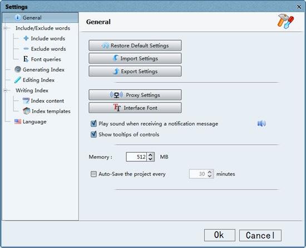Click the speaker icon to preview notification sound

coord(261,124)
